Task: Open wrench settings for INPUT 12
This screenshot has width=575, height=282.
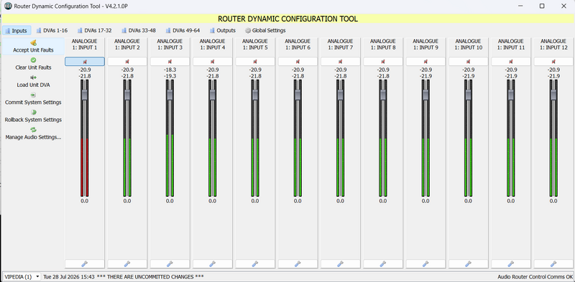Action: [x=553, y=263]
